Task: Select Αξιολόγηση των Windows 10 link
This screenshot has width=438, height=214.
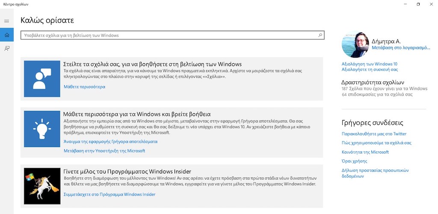Action: pyautogui.click(x=369, y=64)
